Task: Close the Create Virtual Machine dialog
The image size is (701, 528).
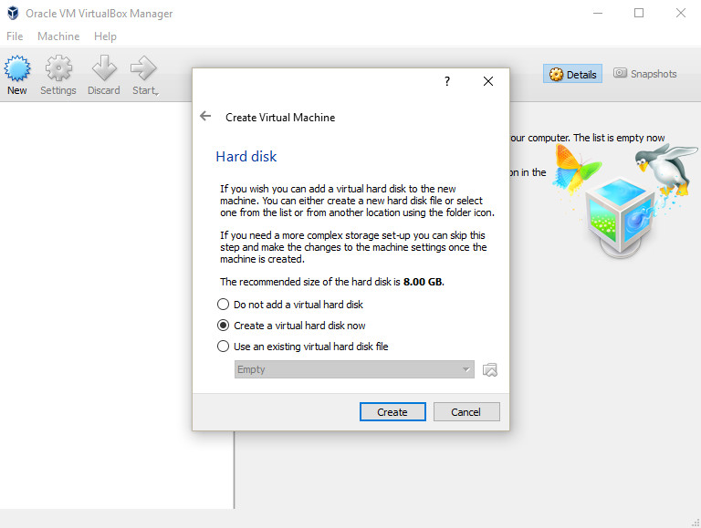Action: click(488, 81)
